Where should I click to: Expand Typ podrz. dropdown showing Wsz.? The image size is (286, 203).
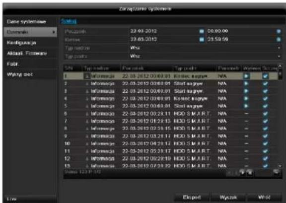279,57
